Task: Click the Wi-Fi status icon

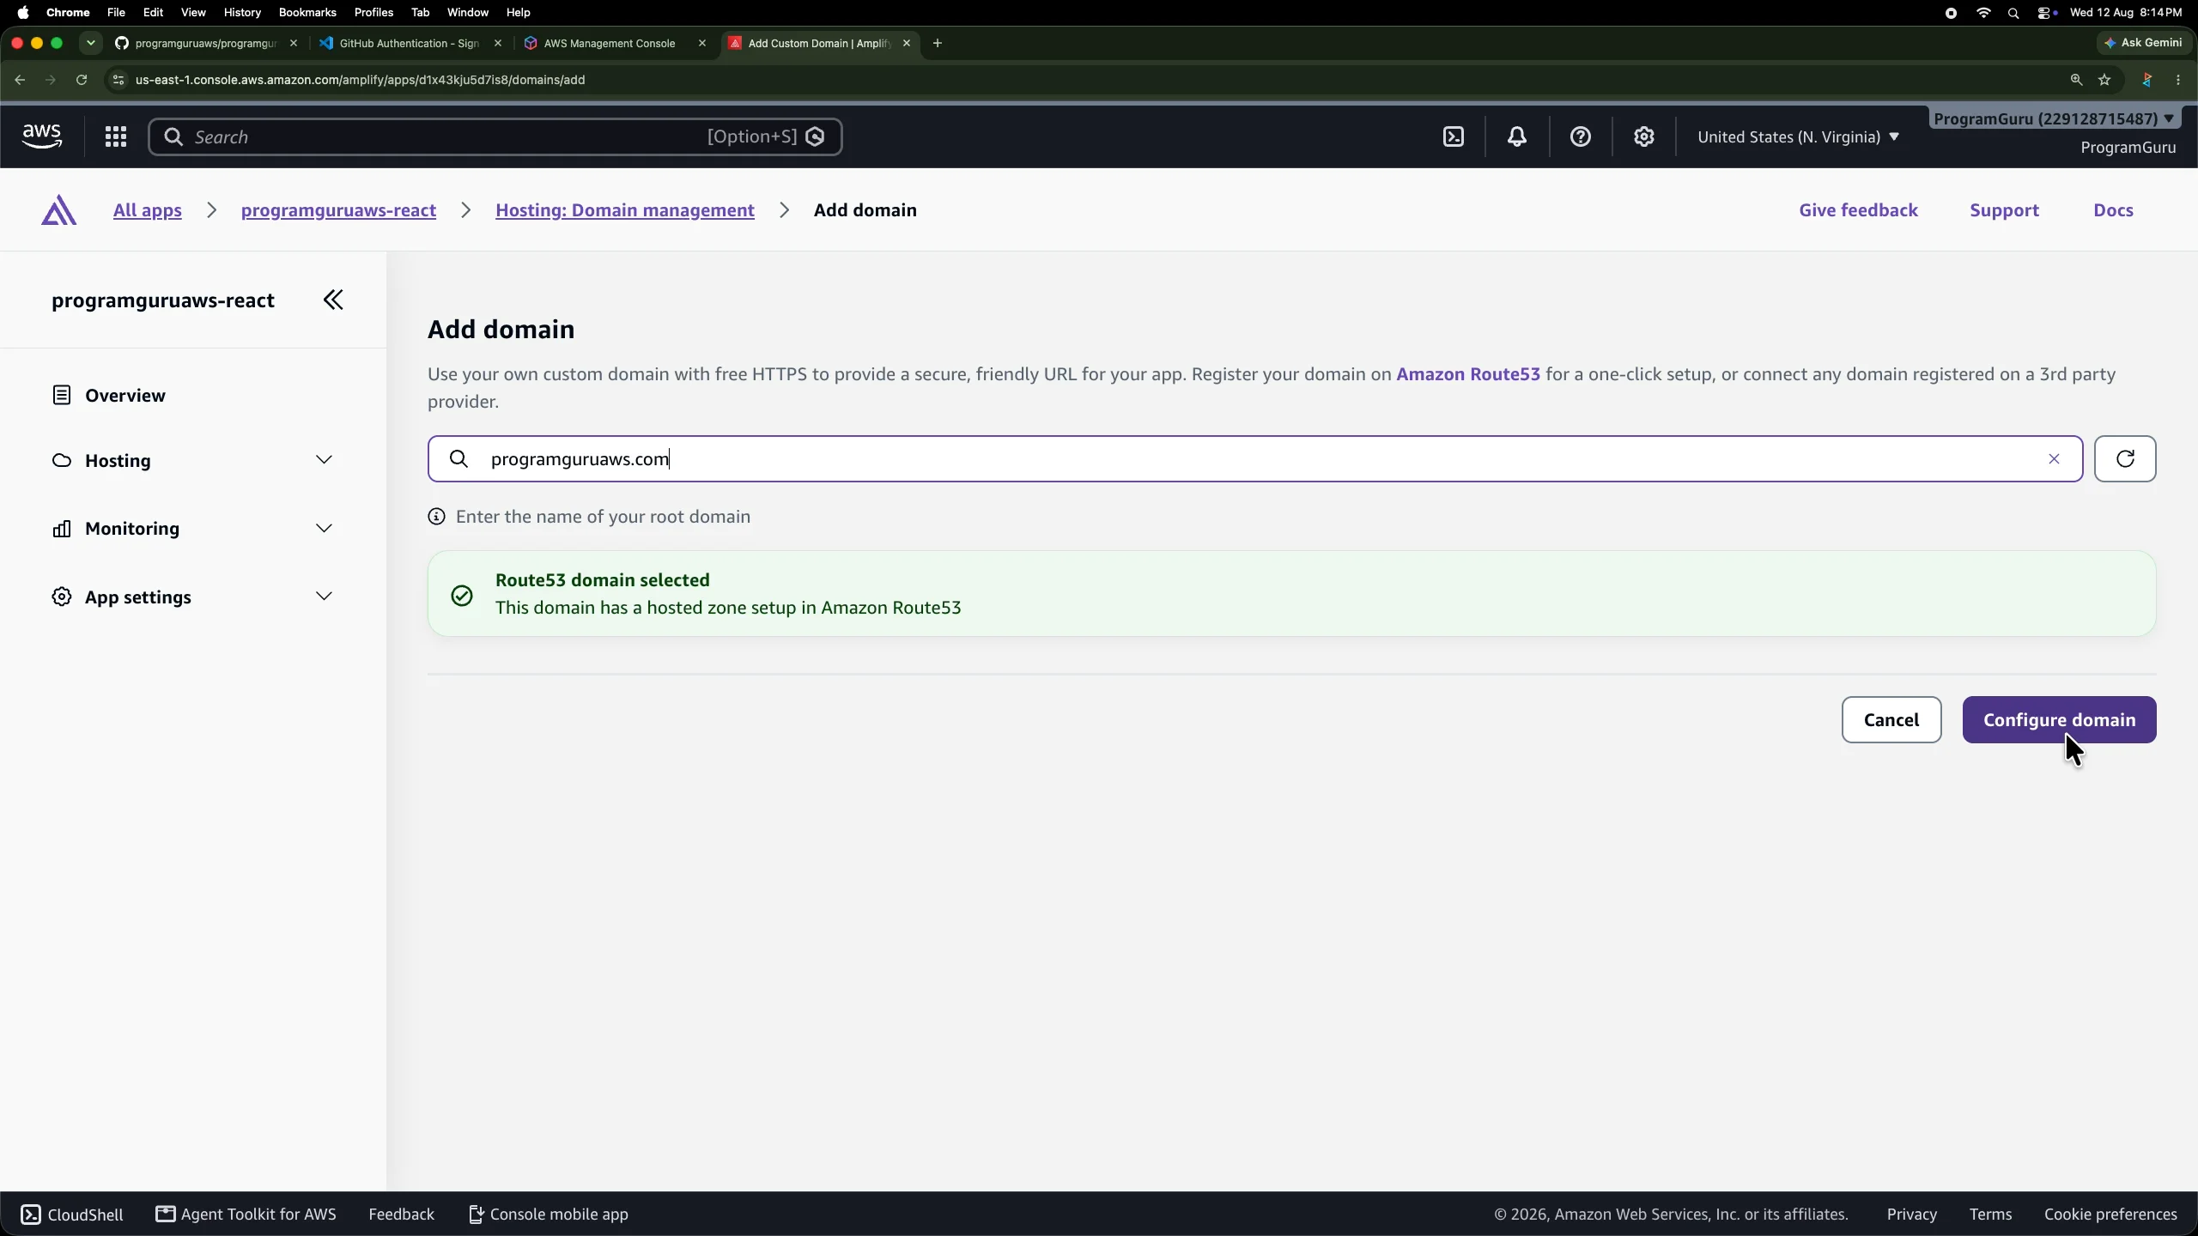Action: click(x=1983, y=13)
